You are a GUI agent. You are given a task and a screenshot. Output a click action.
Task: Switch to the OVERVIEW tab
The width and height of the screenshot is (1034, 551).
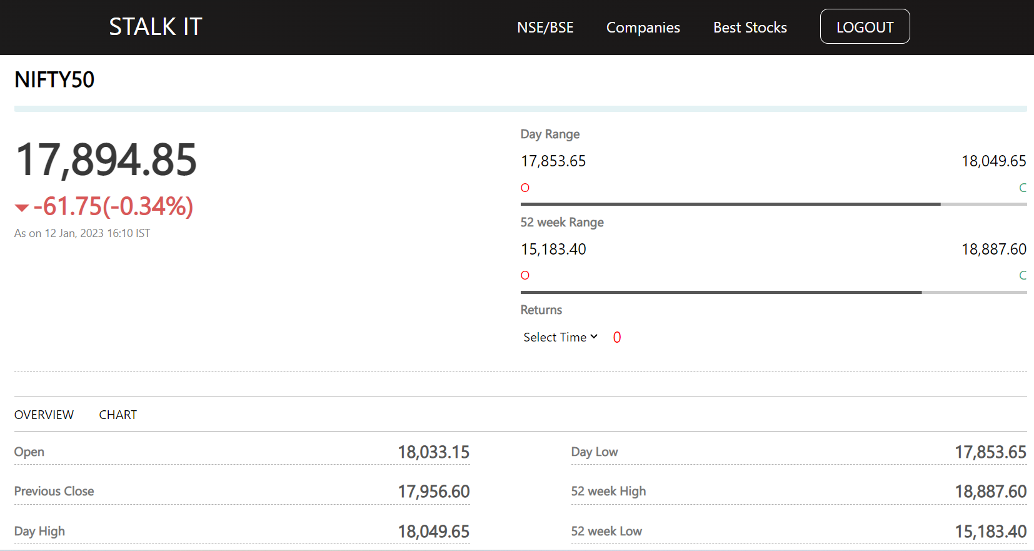[x=44, y=415]
